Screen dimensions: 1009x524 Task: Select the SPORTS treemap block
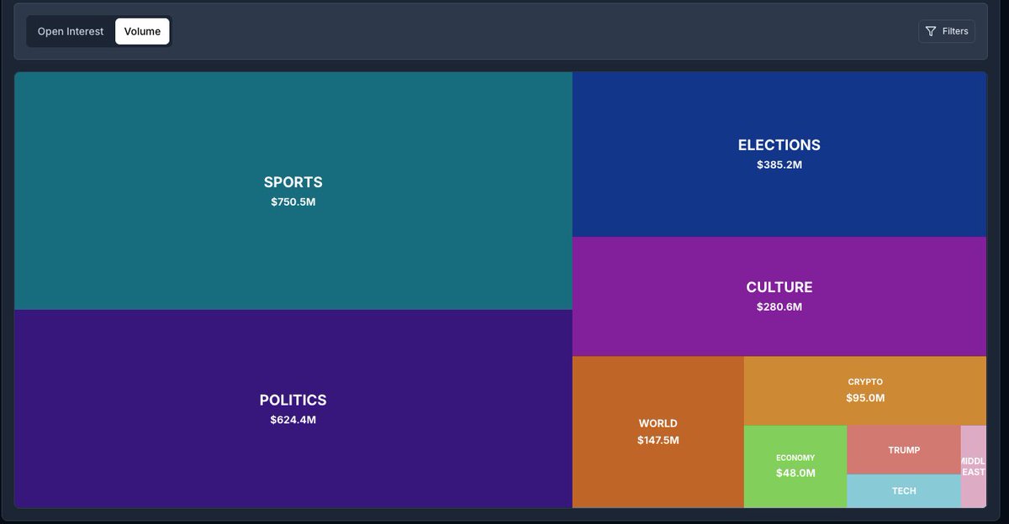(x=293, y=191)
